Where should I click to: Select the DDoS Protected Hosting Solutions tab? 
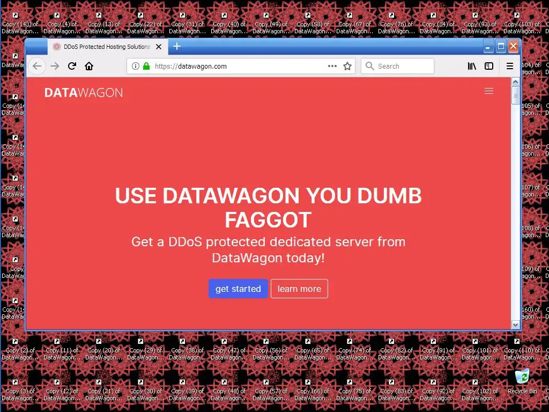tap(108, 47)
